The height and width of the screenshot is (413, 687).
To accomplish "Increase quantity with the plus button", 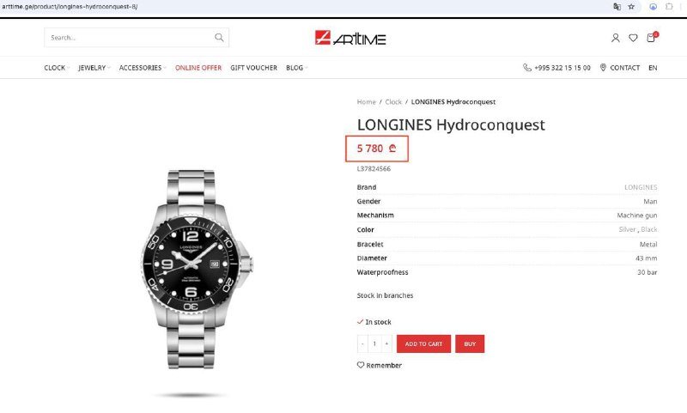I will click(x=386, y=343).
